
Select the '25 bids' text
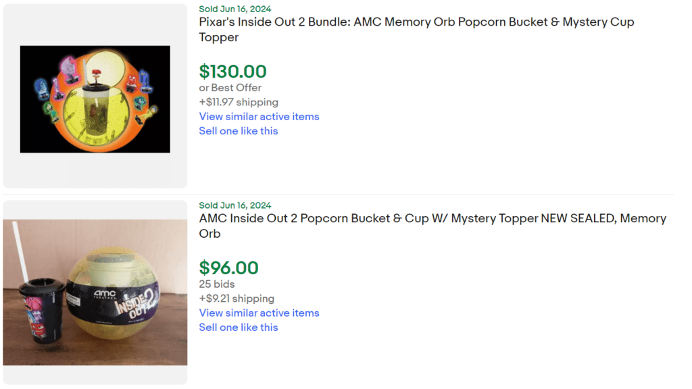tap(216, 284)
